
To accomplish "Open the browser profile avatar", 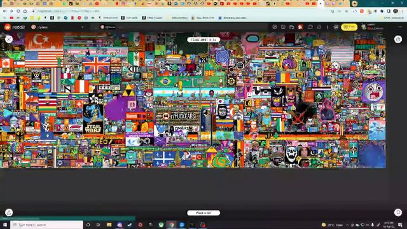I will (396, 11).
